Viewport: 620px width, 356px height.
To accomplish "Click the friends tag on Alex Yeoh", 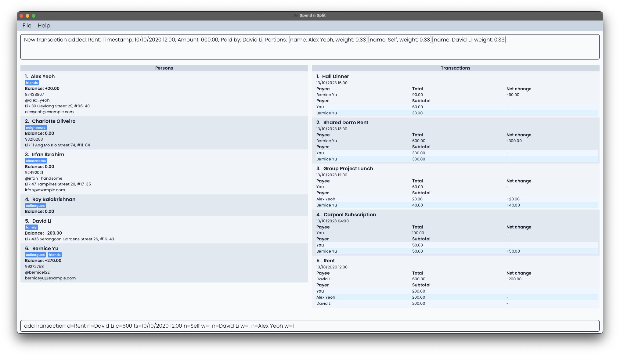I will pyautogui.click(x=32, y=83).
